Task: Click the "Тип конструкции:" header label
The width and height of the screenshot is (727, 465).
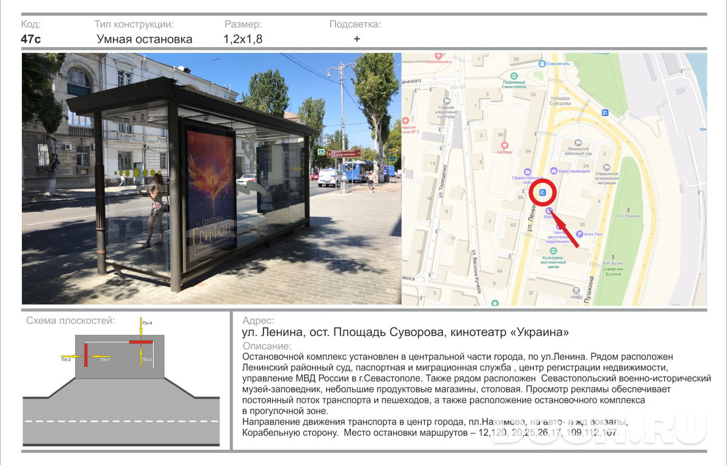Action: tap(134, 25)
